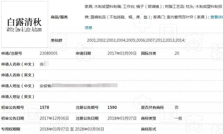Select the registration number 23089005

[49, 53]
